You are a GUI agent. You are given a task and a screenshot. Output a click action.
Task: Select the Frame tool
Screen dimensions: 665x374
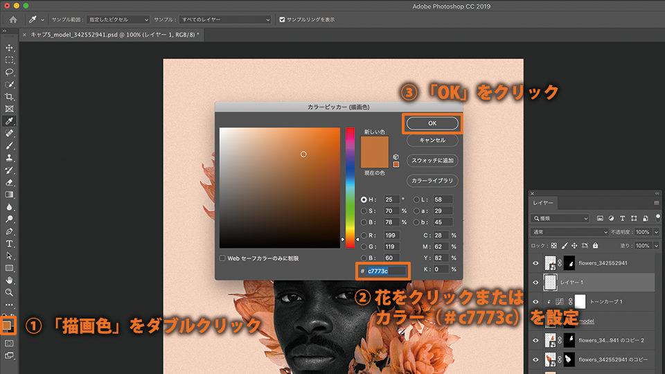pyautogui.click(x=9, y=109)
